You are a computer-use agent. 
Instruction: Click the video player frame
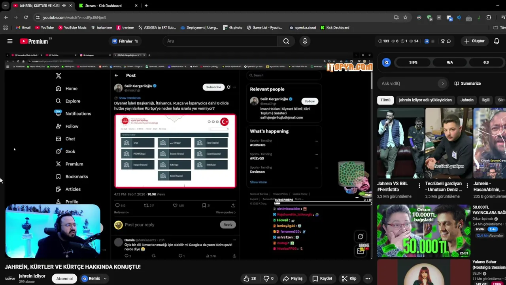tap(188, 156)
